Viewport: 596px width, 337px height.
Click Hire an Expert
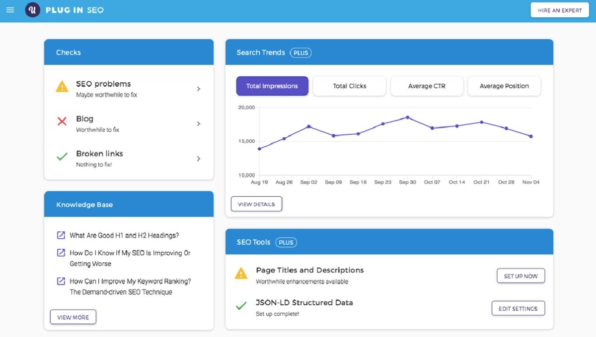(560, 10)
